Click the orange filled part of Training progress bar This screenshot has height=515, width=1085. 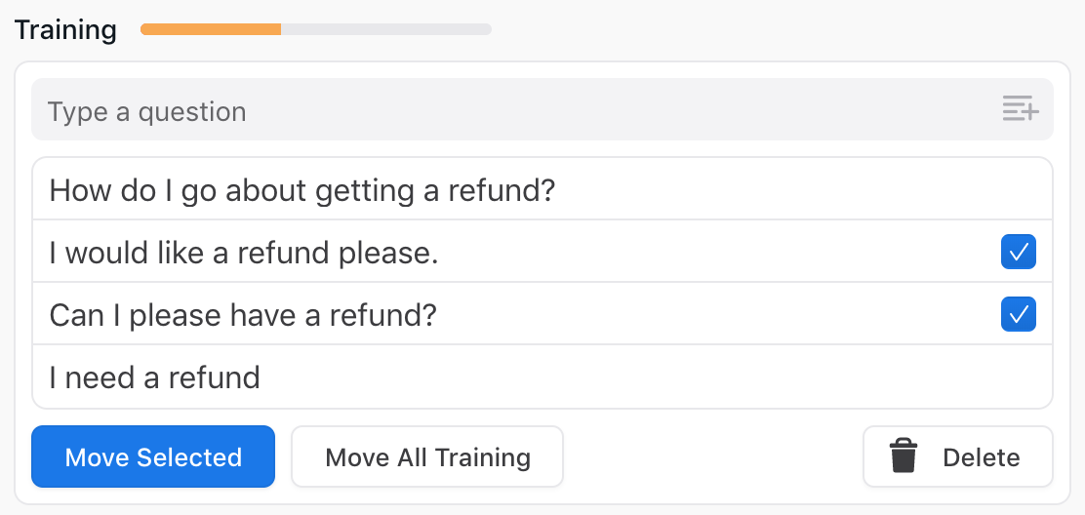[x=211, y=29]
